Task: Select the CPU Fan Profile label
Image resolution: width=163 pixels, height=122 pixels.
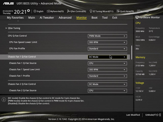Action: (x=17, y=49)
